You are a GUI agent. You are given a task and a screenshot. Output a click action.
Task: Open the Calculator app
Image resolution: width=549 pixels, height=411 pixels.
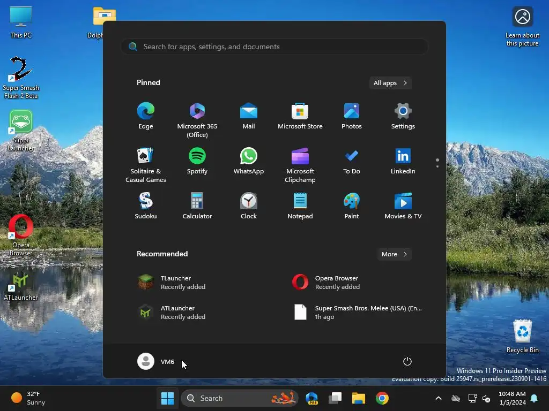pos(197,206)
